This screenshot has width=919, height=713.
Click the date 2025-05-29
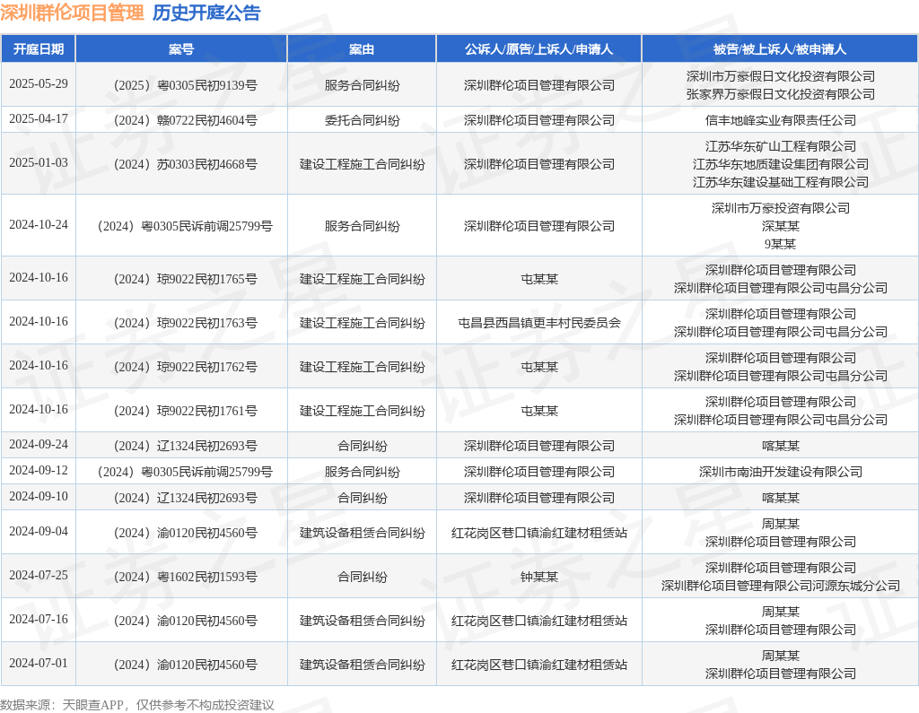pyautogui.click(x=39, y=83)
